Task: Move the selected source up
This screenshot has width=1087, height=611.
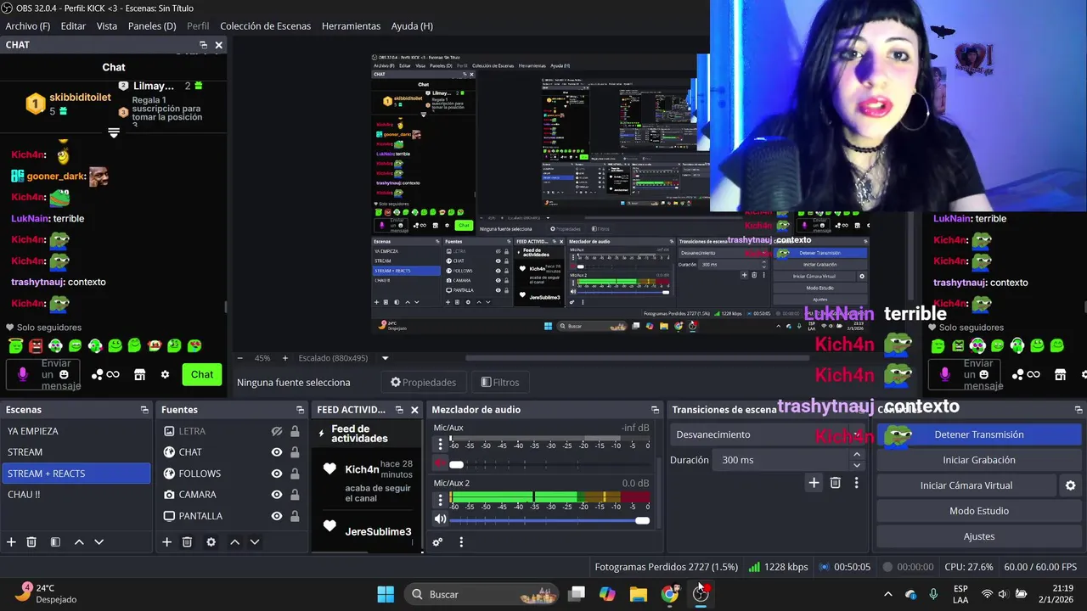Action: tap(234, 542)
